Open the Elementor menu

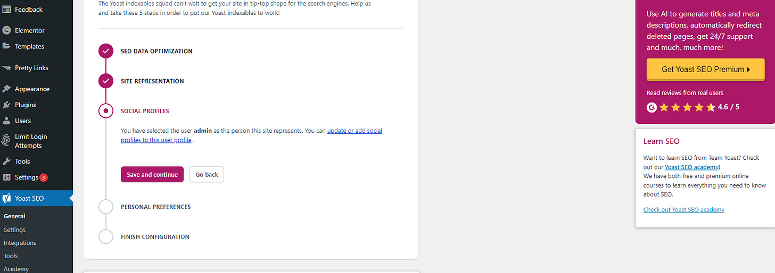pyautogui.click(x=36, y=30)
